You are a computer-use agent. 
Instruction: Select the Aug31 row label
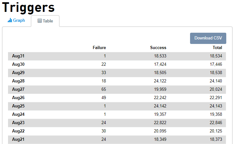point(18,56)
